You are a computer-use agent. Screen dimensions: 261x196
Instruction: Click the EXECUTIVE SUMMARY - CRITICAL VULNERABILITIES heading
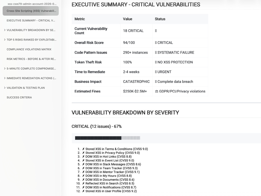point(136,4)
